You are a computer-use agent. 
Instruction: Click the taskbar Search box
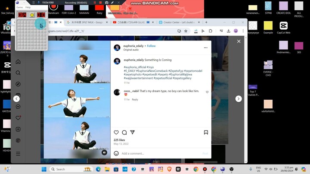71,169
